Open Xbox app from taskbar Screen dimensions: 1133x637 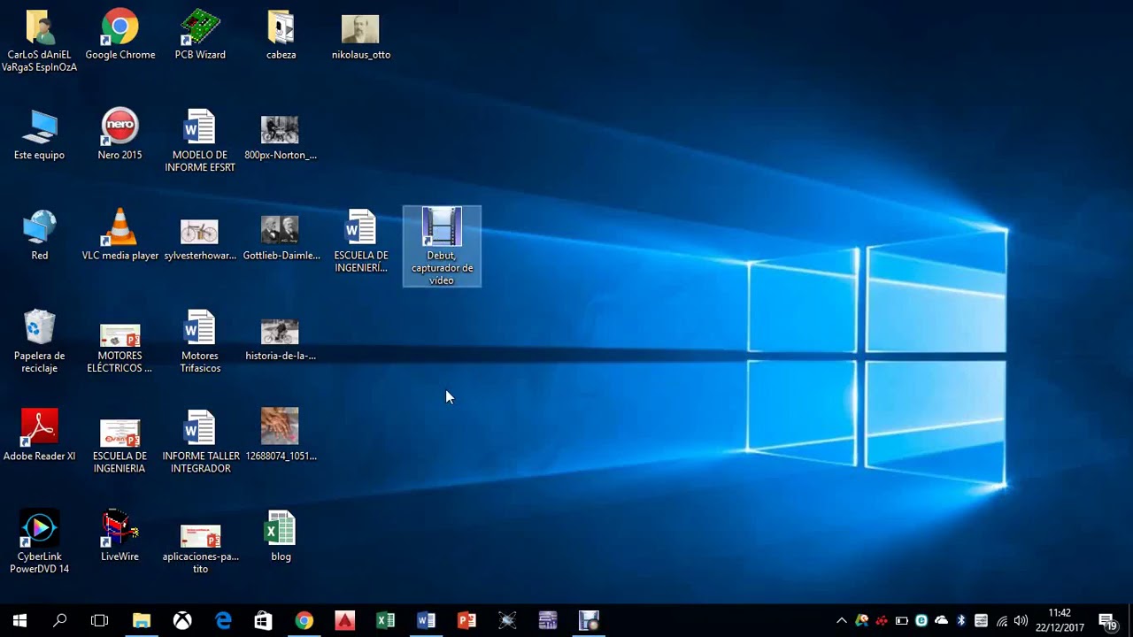pos(182,621)
